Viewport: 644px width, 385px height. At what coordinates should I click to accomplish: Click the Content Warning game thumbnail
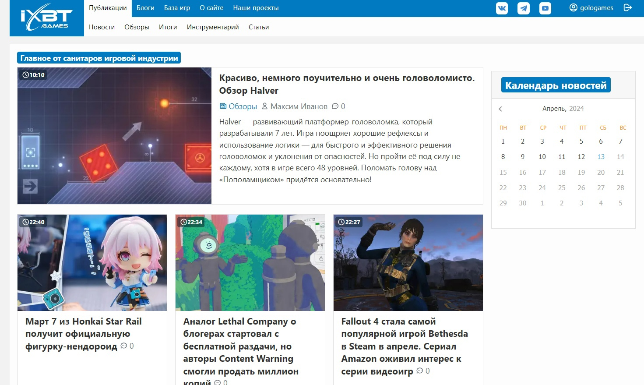pyautogui.click(x=250, y=263)
